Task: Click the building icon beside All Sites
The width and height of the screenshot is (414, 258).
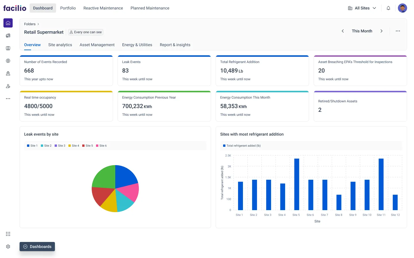Action: [x=350, y=8]
